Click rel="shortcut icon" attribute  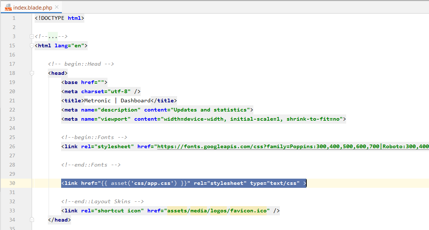click(x=112, y=211)
